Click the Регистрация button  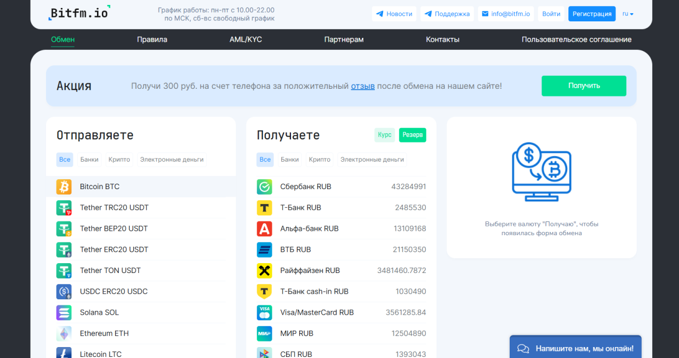point(592,14)
